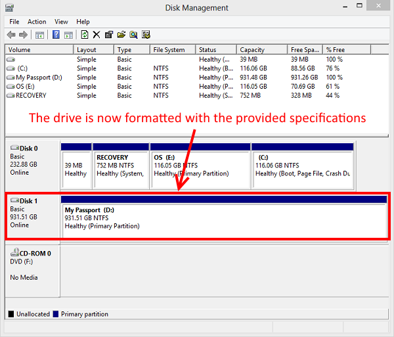Click the Refresh toolbar icon
This screenshot has height=337, width=394.
pyautogui.click(x=85, y=34)
